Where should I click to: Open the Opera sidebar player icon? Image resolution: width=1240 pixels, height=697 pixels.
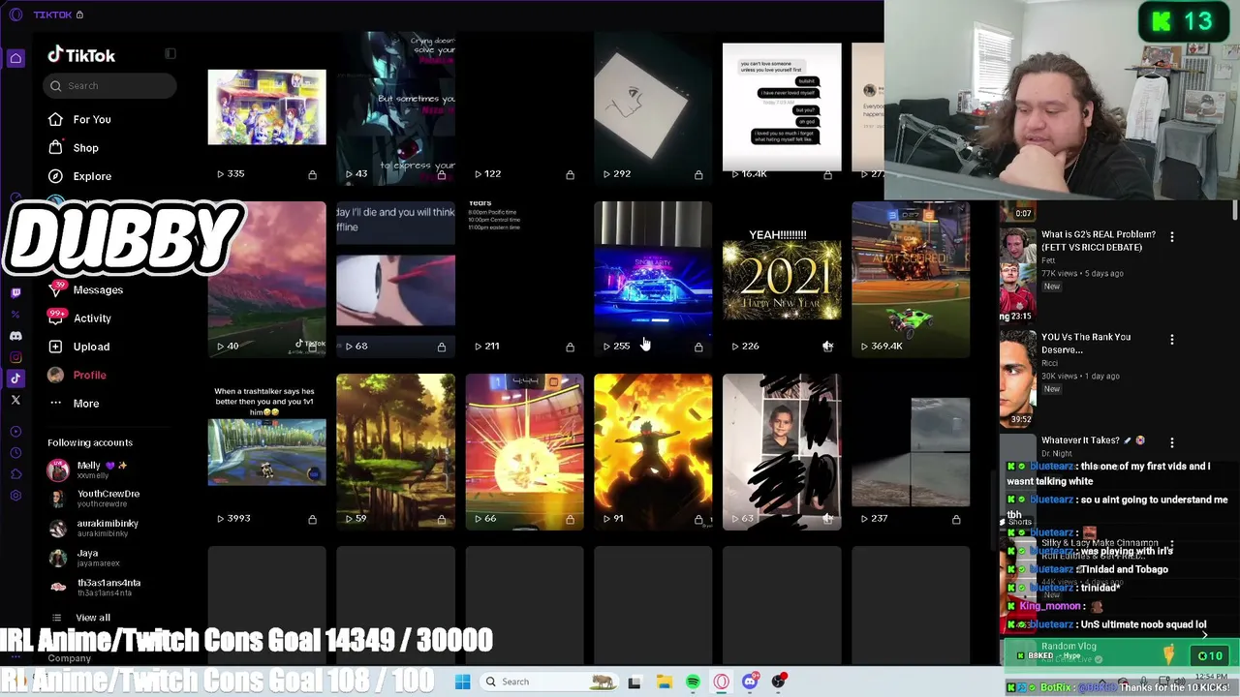tap(15, 432)
